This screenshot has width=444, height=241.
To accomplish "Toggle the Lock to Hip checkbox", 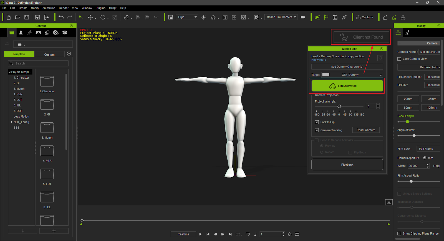I will click(x=317, y=122).
